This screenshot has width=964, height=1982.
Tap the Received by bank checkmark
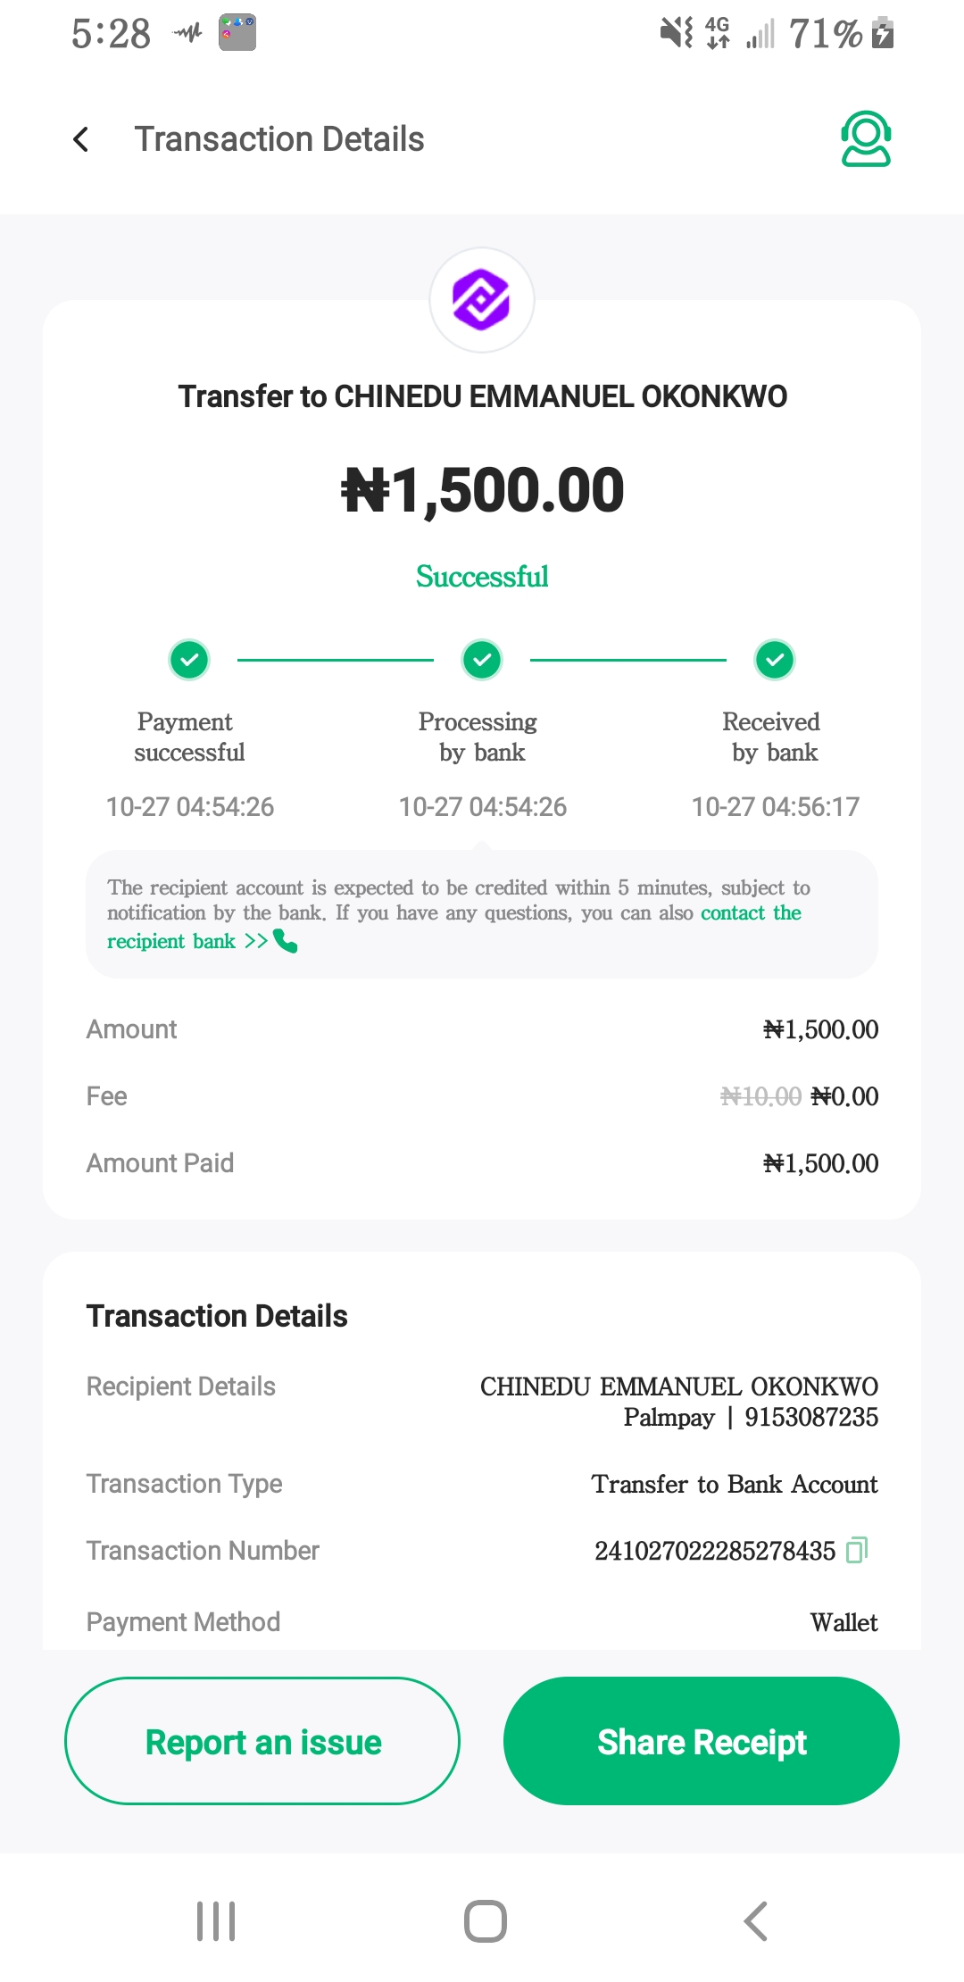775,661
